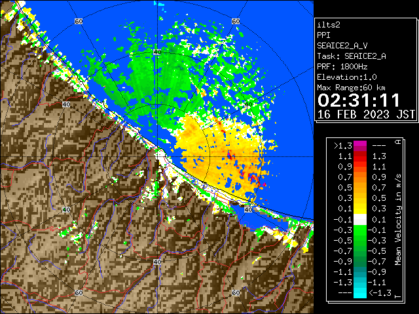Click the date '16 FEB 2023 JST'

[x=366, y=114]
